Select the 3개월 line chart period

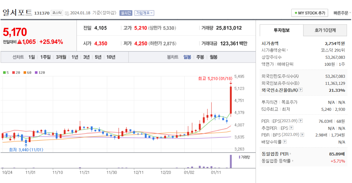[x=61, y=57]
